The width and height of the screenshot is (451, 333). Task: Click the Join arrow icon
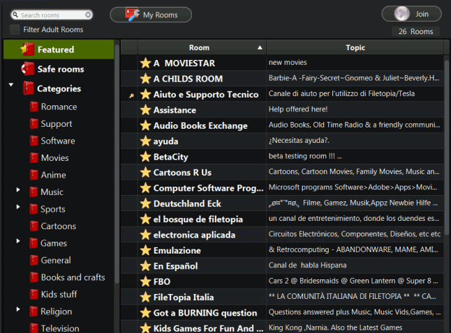tap(402, 14)
